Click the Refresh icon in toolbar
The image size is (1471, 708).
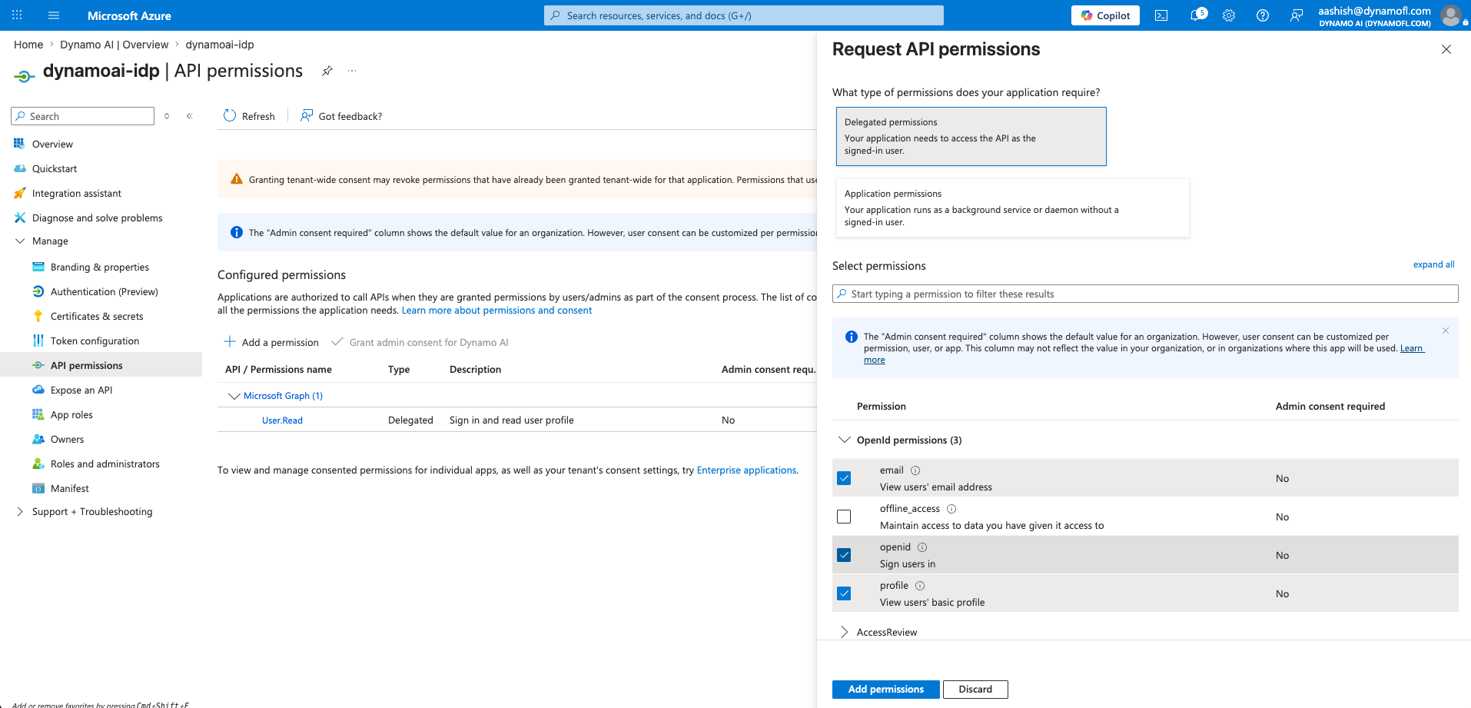[230, 116]
